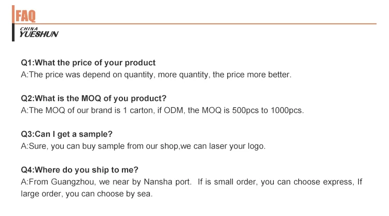Select question Q1 about product price
Viewport: 389px width, 216px height.
coord(88,63)
